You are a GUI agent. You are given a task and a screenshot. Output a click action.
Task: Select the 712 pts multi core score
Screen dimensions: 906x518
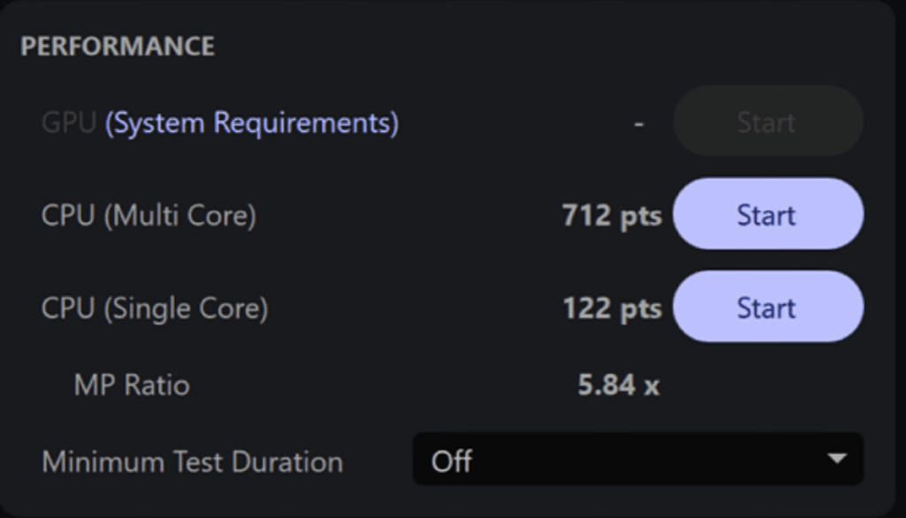(611, 216)
